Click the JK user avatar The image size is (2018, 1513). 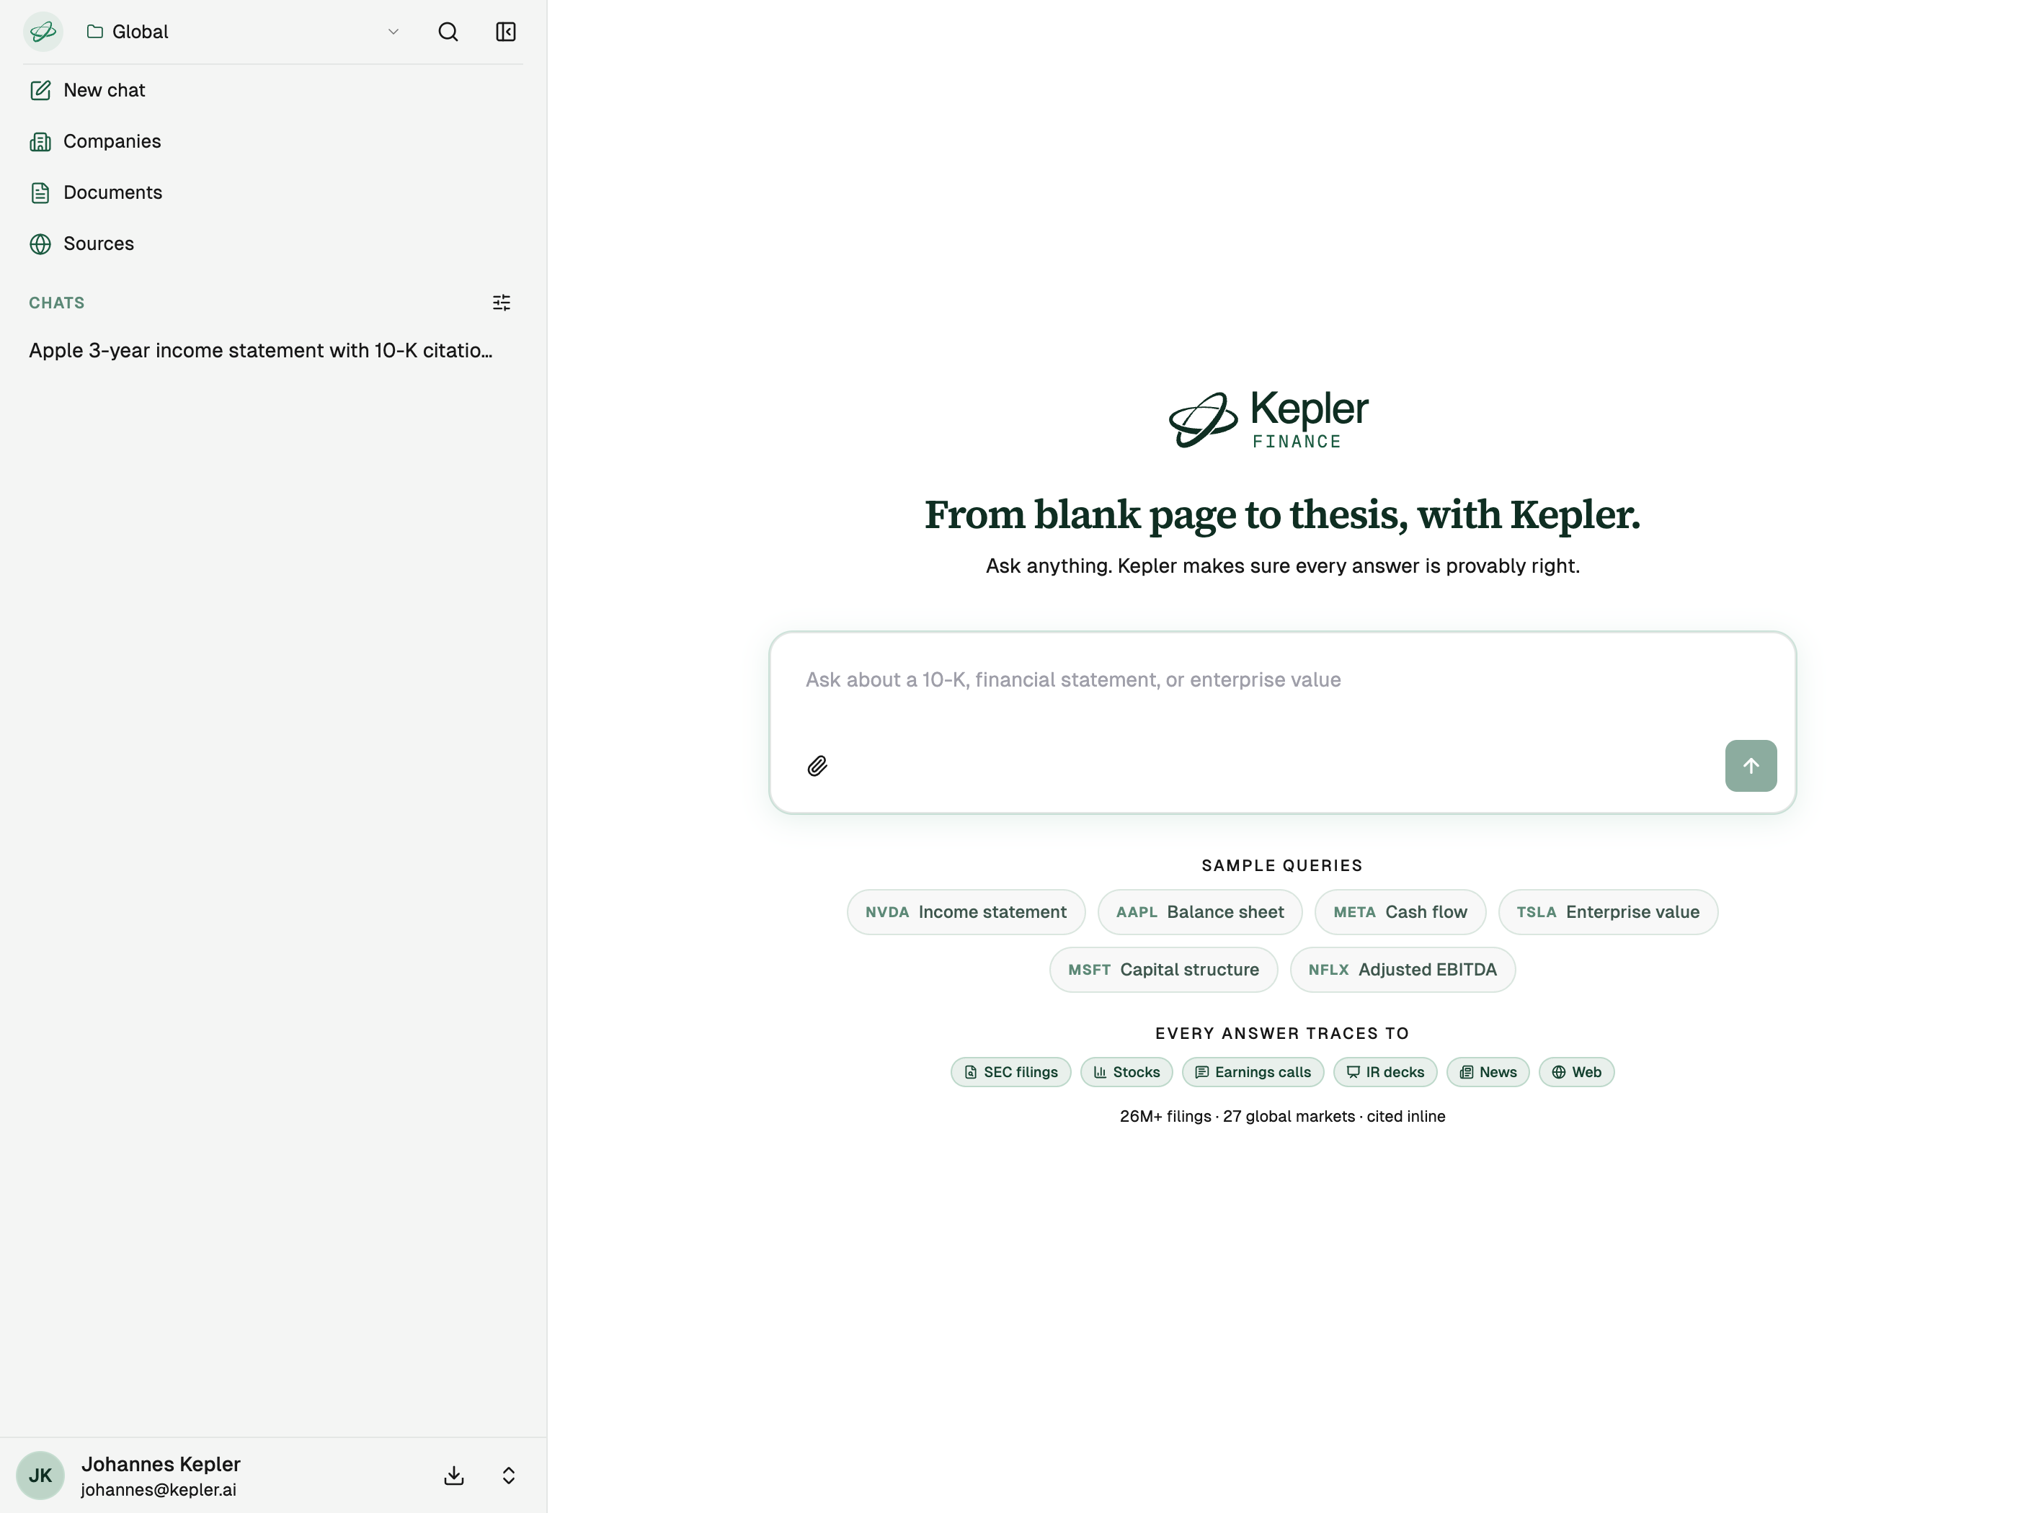point(40,1476)
